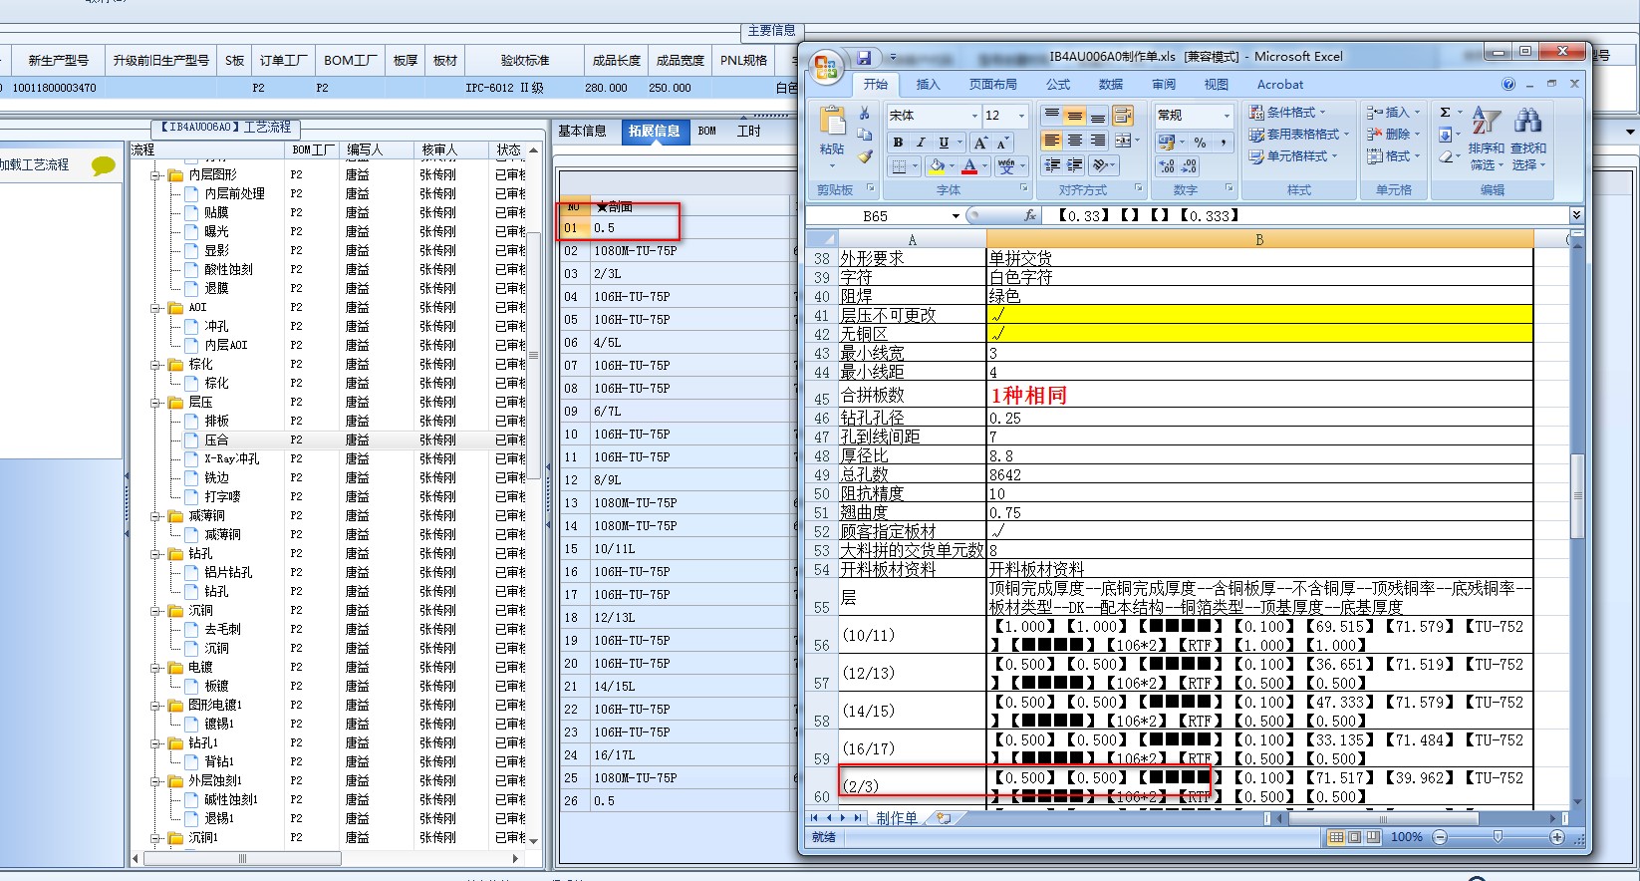Open the font name dropdown (宋体)
This screenshot has width=1640, height=881.
click(974, 116)
